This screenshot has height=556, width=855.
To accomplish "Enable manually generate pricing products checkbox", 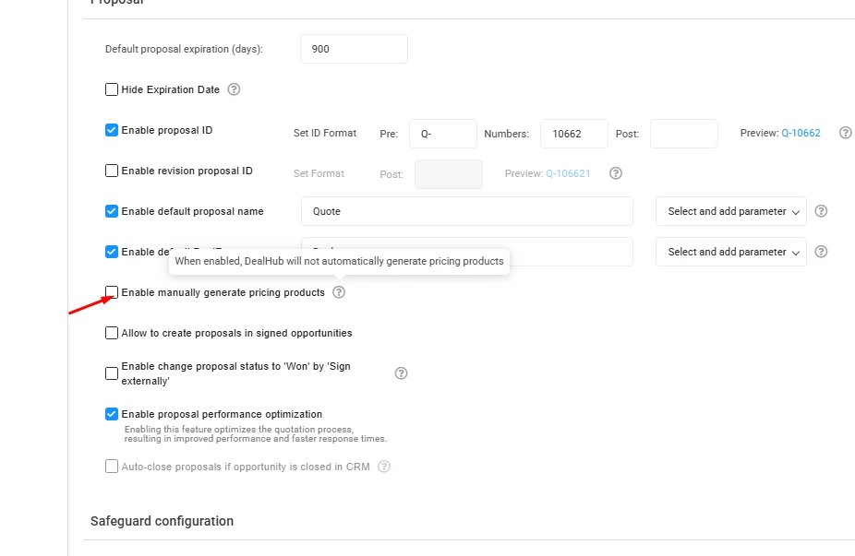I will pos(112,292).
